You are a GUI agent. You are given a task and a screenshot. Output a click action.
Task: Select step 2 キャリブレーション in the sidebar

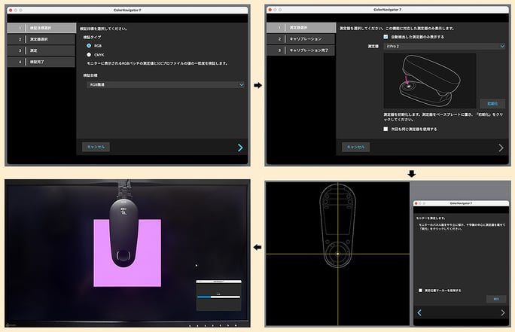coord(301,38)
